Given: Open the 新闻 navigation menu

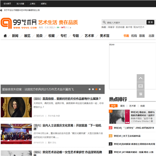Looking at the screenshot, I should [x=15, y=36].
